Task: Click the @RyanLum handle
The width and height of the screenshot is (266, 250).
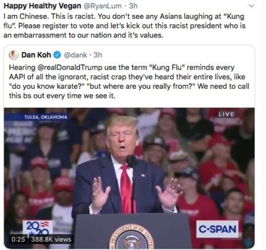Action: tap(103, 6)
